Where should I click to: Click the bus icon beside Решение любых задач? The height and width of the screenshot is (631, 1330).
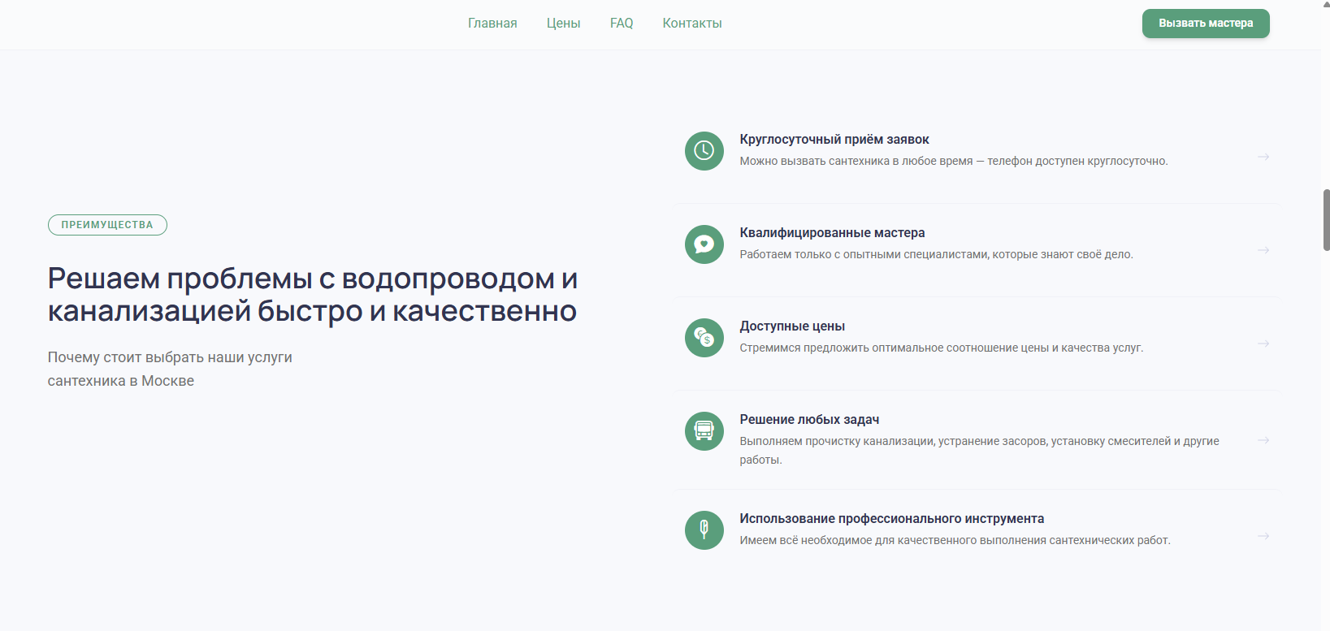704,431
